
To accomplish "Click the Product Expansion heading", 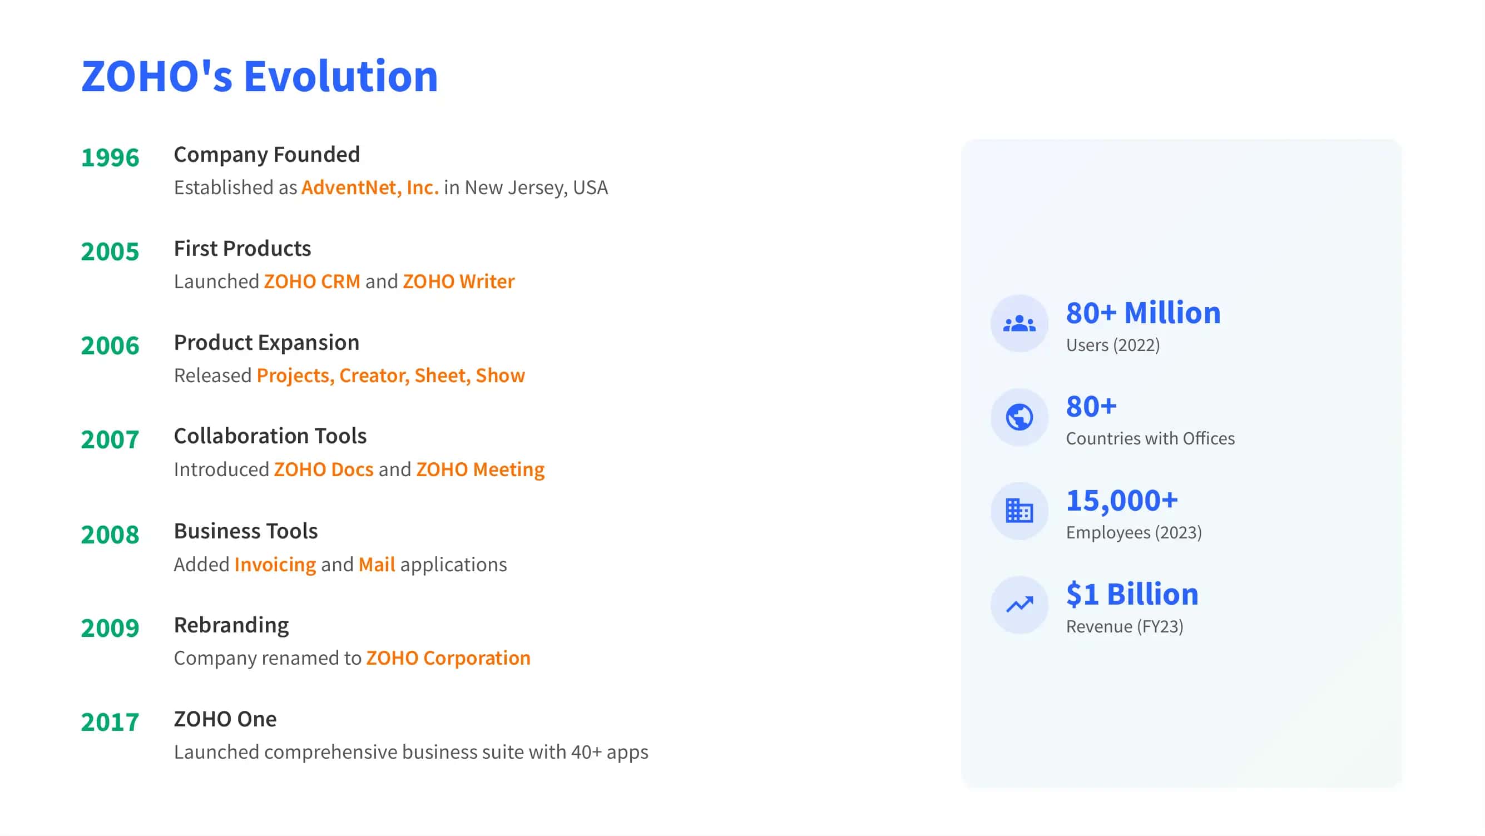I will (x=267, y=343).
